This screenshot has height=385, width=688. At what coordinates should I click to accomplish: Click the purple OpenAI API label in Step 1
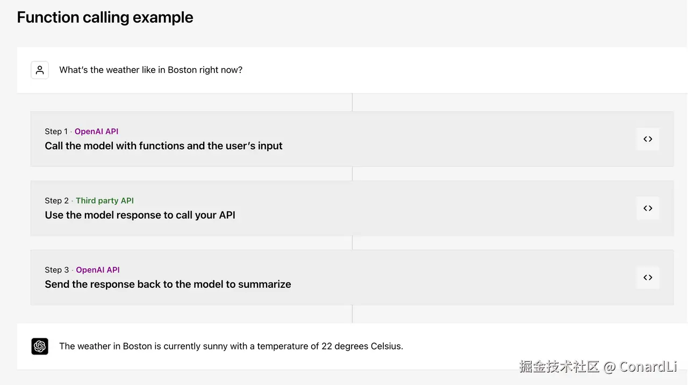coord(96,132)
